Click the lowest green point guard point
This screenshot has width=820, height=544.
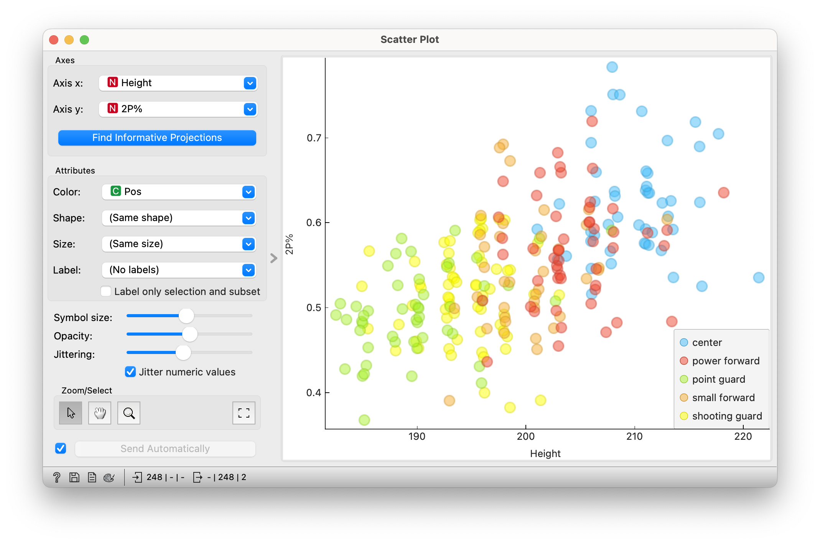tap(364, 420)
